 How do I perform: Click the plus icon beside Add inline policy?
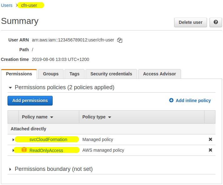click(x=171, y=100)
